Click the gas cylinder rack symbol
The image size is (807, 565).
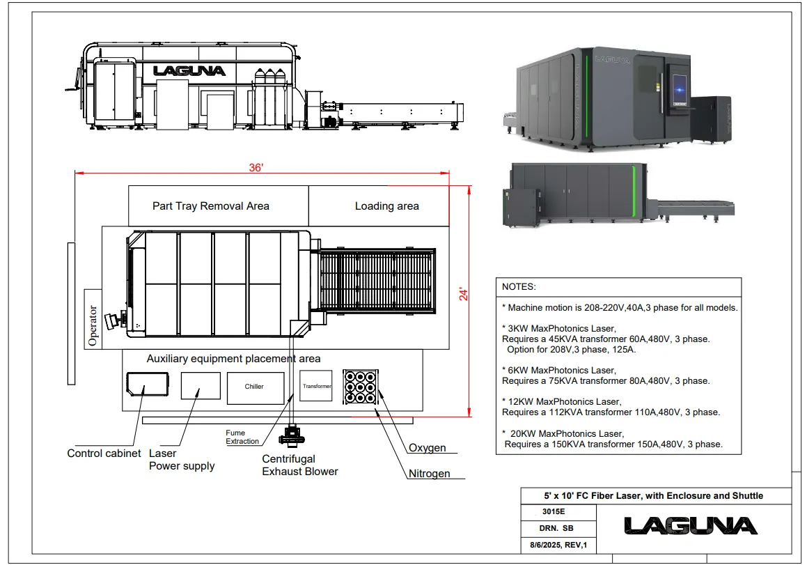[x=361, y=386]
